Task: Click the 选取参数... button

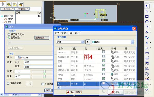Action: (x=42, y=38)
